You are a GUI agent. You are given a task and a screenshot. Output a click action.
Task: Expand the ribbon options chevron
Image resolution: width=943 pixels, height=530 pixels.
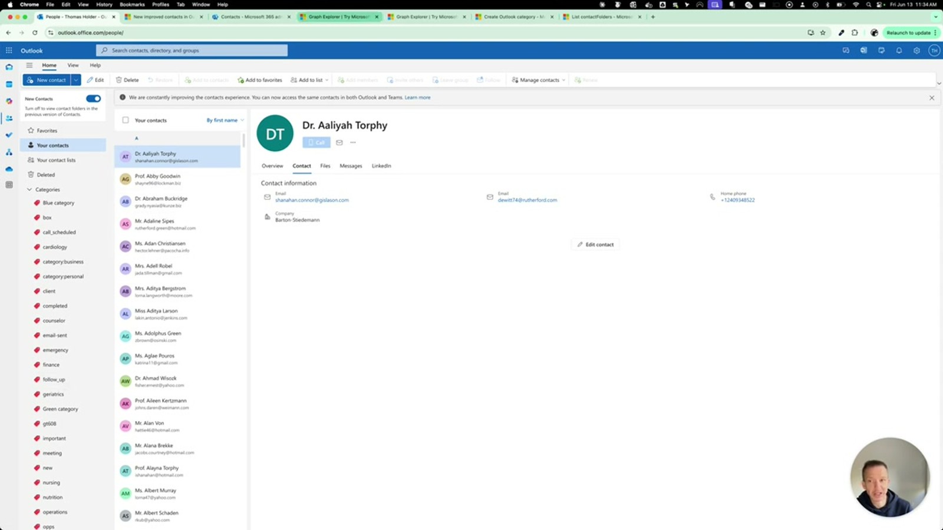tap(938, 83)
